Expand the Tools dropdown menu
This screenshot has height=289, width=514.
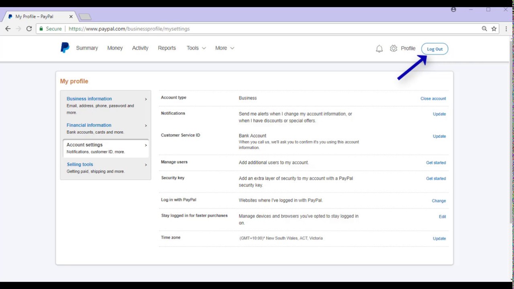tap(196, 48)
